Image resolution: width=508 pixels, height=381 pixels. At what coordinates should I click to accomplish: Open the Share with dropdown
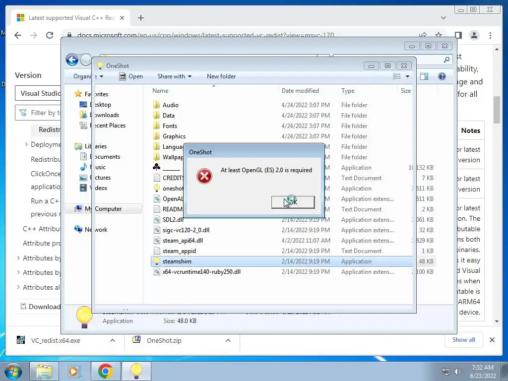tap(174, 76)
